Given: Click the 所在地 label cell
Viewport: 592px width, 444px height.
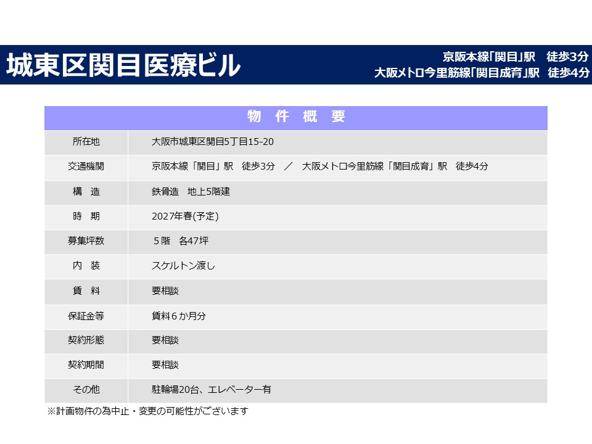Looking at the screenshot, I should coord(86,142).
